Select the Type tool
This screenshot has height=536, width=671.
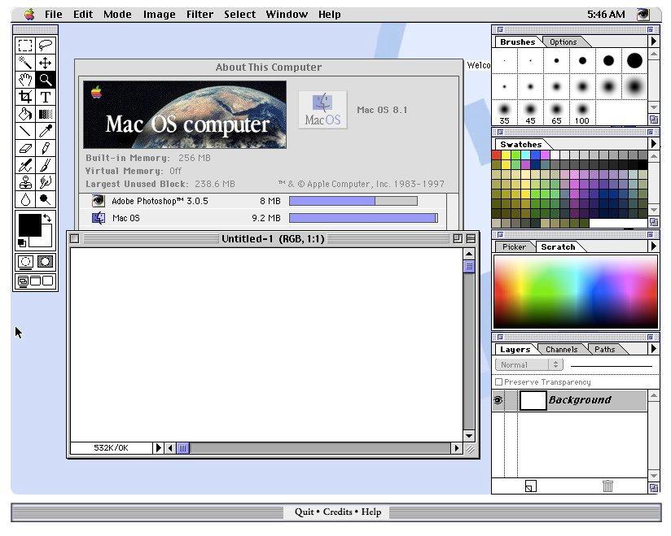coord(46,97)
